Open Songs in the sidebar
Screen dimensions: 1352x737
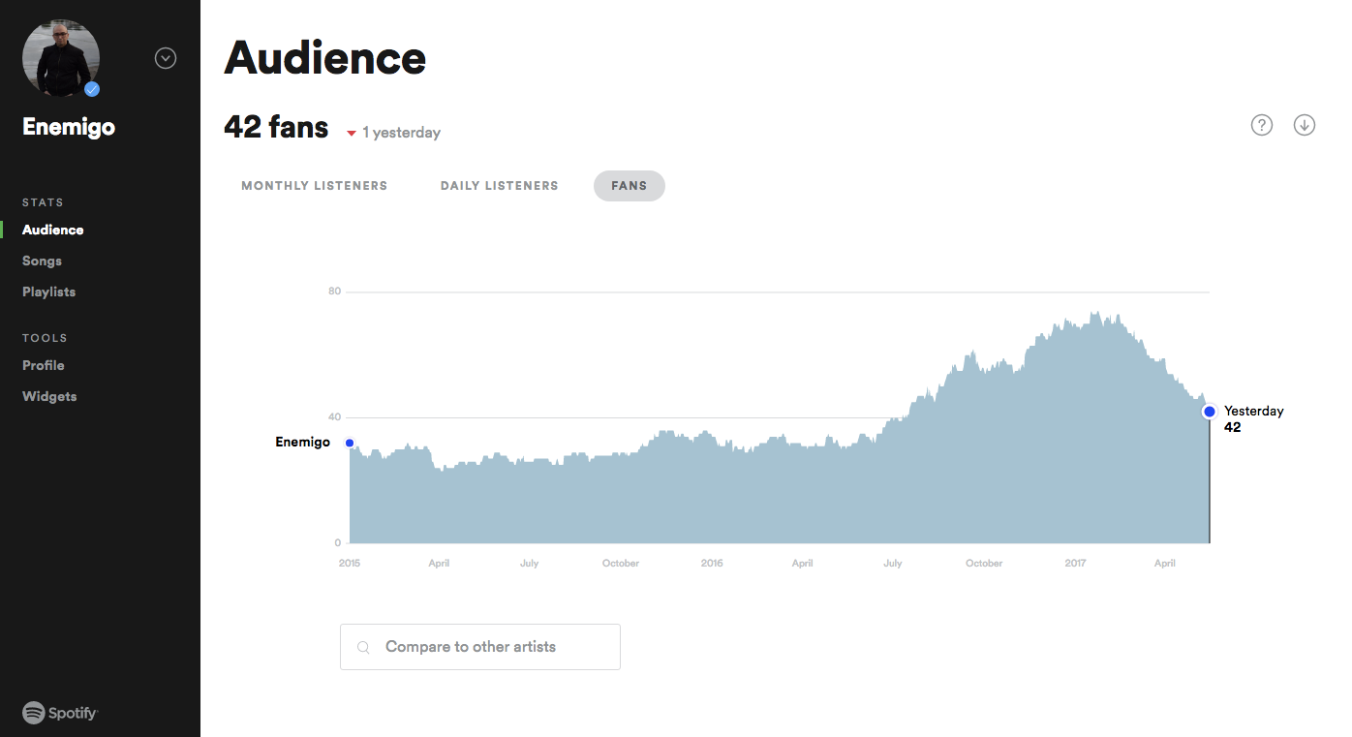tap(42, 261)
